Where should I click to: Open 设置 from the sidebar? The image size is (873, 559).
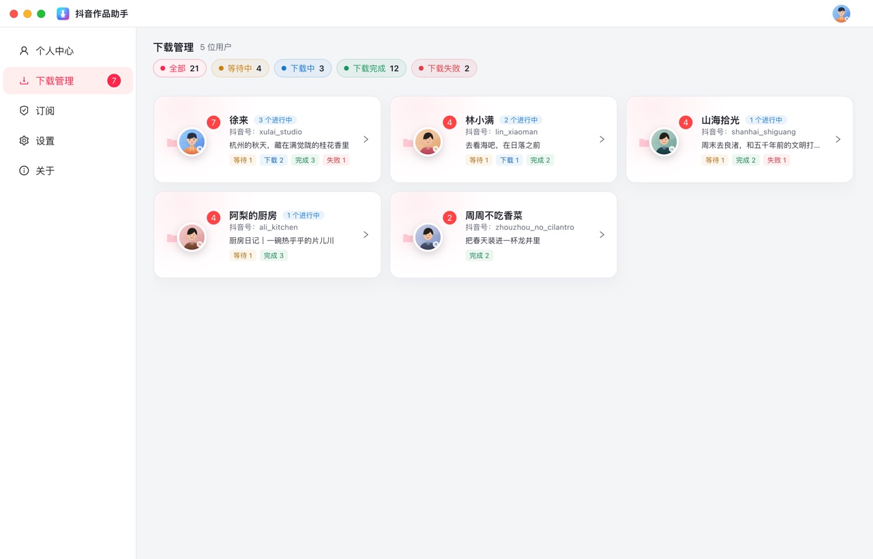coord(68,140)
